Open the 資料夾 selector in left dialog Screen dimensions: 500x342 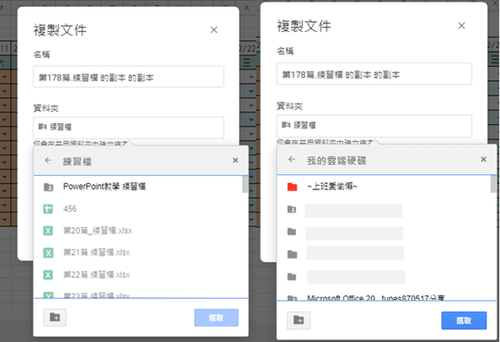[129, 128]
